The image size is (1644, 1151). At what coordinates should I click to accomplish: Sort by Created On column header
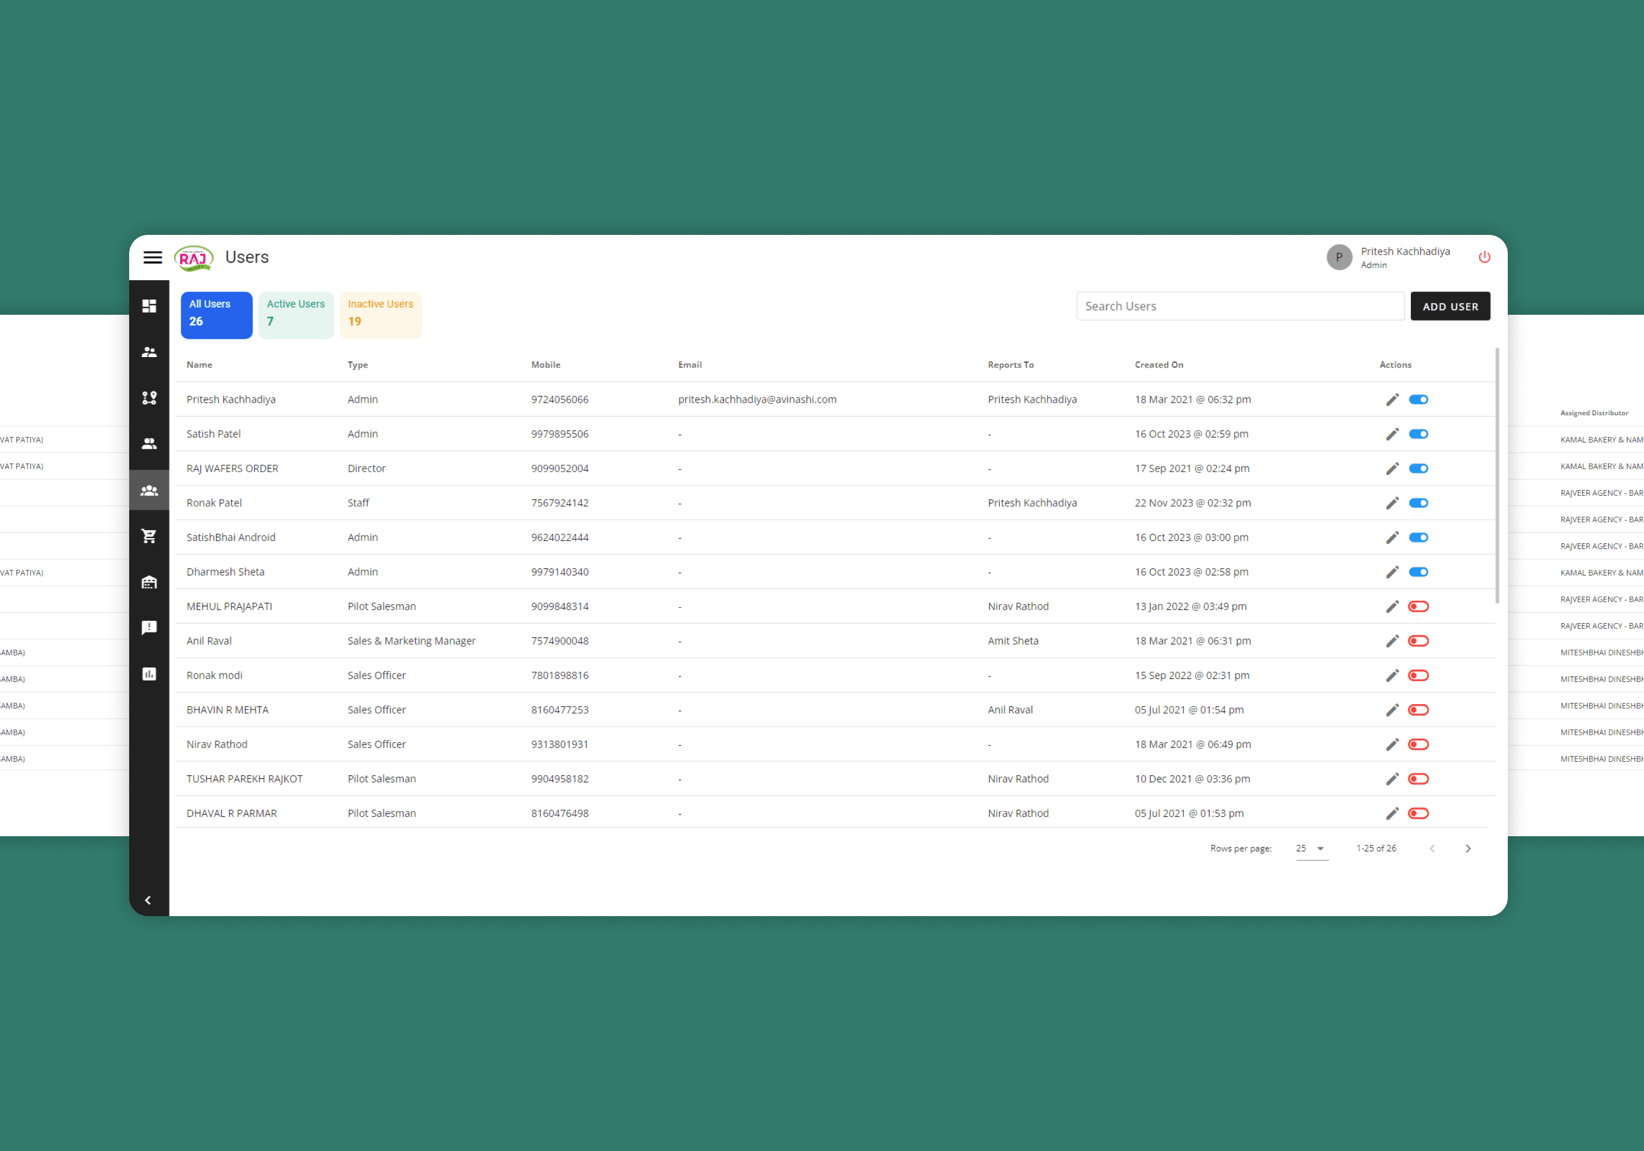(x=1158, y=365)
